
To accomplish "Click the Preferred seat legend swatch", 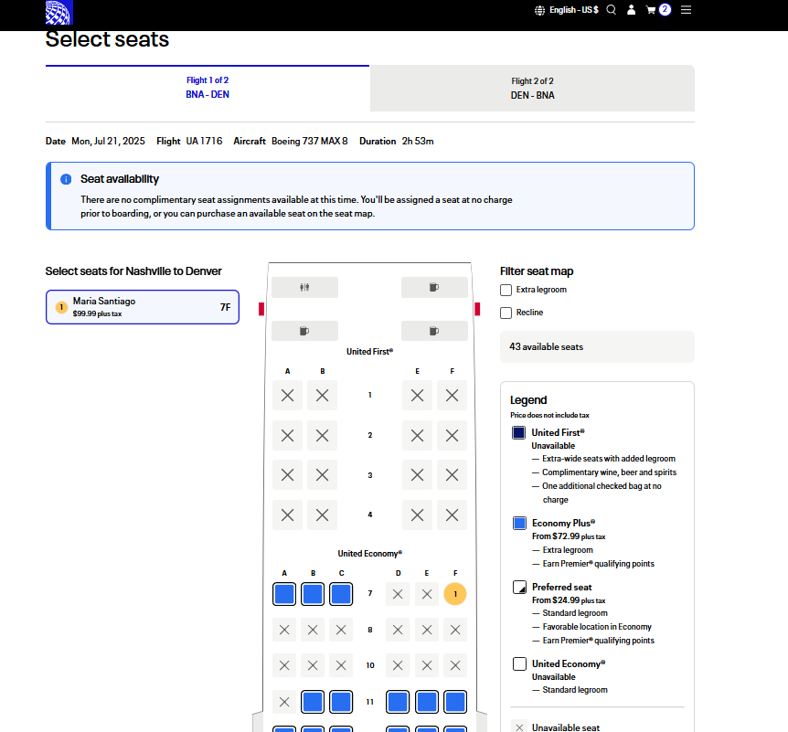I will click(519, 588).
